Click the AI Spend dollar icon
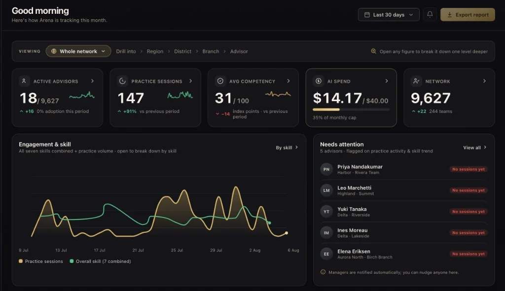Image resolution: width=505 pixels, height=291 pixels. coord(318,81)
